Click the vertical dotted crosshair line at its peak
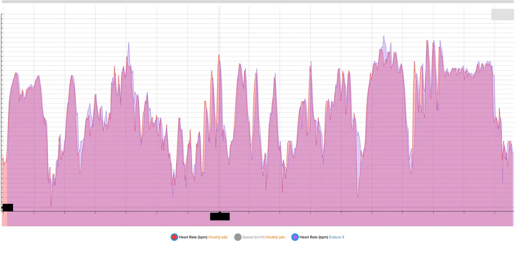Image resolution: width=517 pixels, height=257 pixels. click(x=219, y=55)
